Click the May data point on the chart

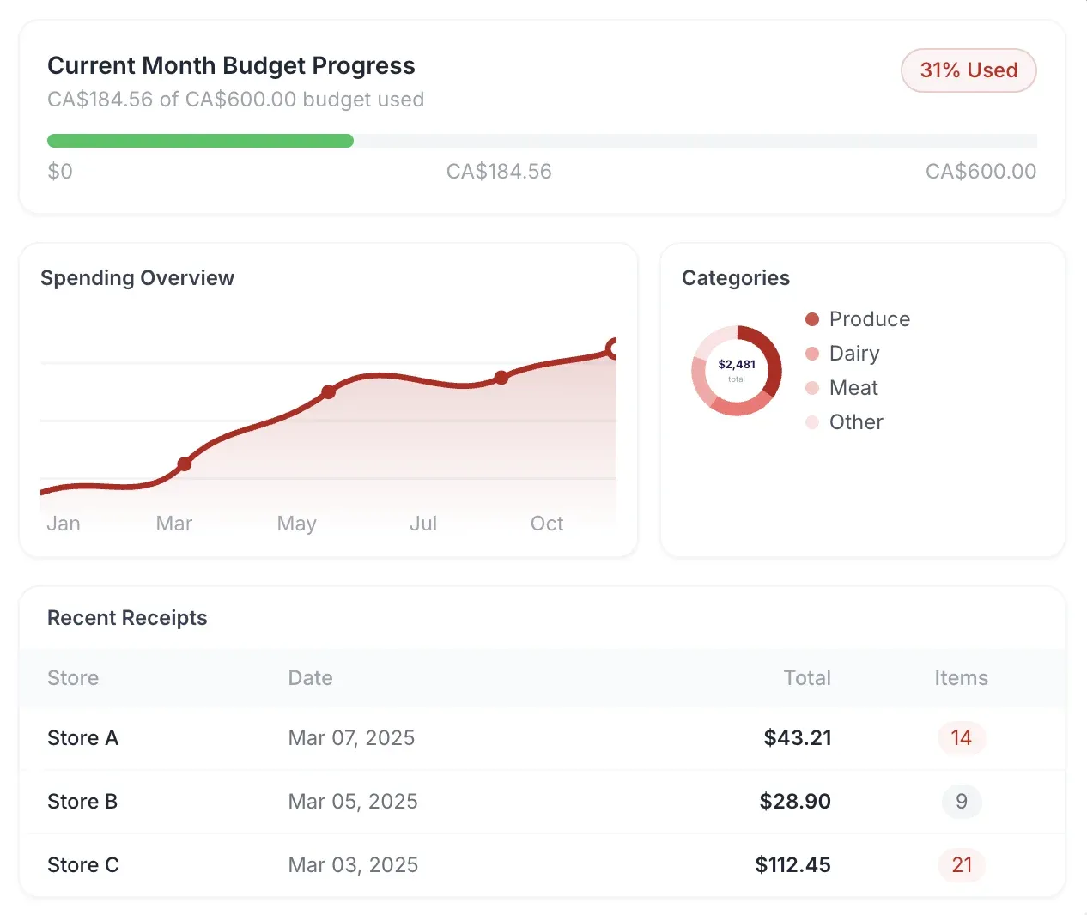tap(328, 392)
